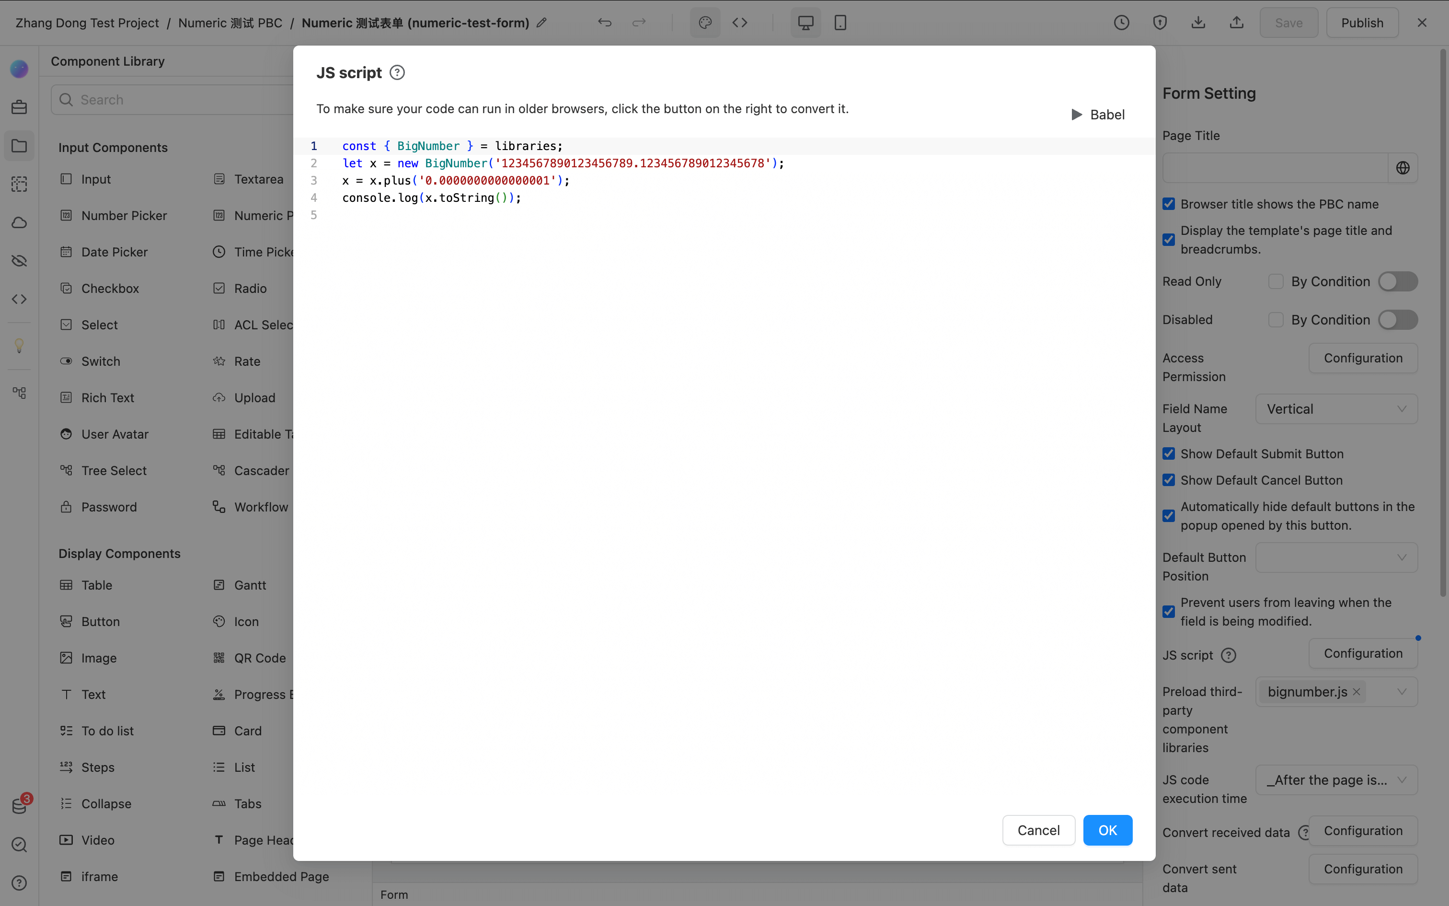Open JS code execution time dropdown
Viewport: 1449px width, 906px height.
[1336, 779]
